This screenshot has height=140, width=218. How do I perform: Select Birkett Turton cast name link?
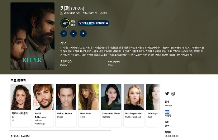[x=64, y=113]
